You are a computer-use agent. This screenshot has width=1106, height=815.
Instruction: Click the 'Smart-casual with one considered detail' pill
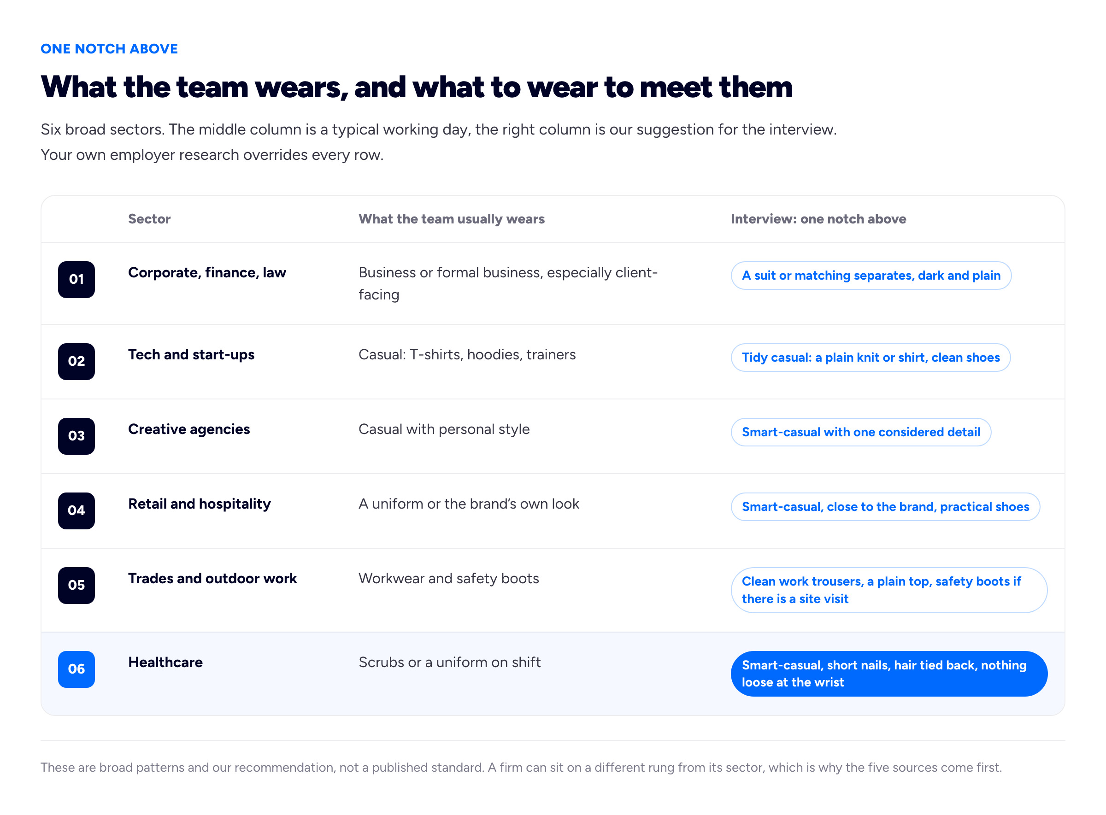click(x=860, y=432)
